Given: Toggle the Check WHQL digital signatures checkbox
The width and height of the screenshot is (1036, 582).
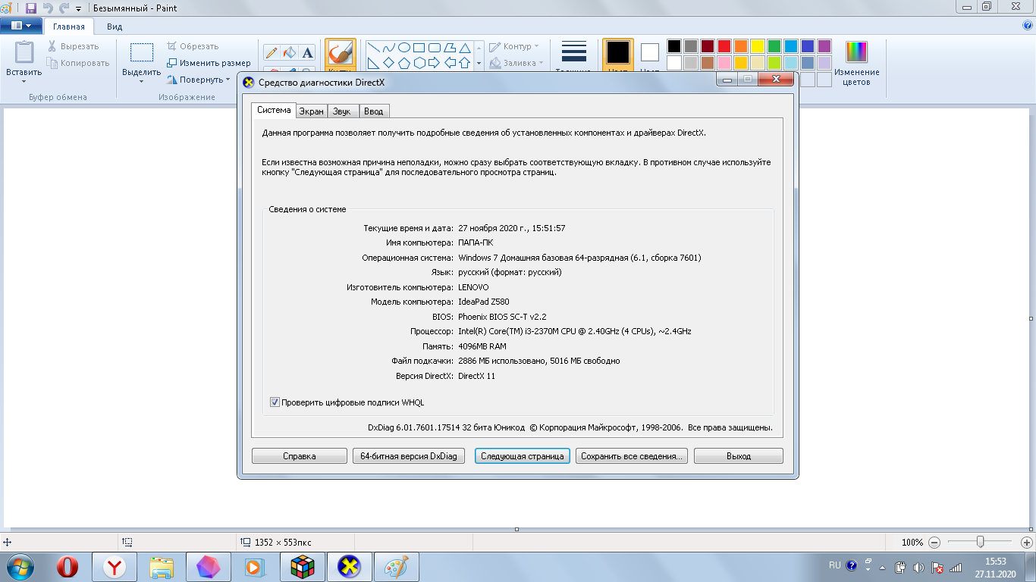Looking at the screenshot, I should [275, 402].
